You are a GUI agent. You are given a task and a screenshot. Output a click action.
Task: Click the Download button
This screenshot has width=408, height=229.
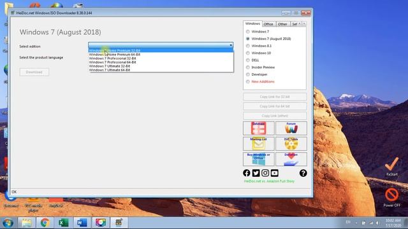click(34, 72)
